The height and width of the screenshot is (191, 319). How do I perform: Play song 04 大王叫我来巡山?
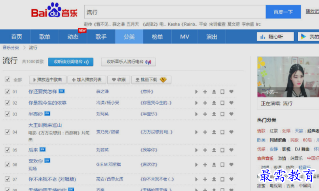(x=196, y=132)
